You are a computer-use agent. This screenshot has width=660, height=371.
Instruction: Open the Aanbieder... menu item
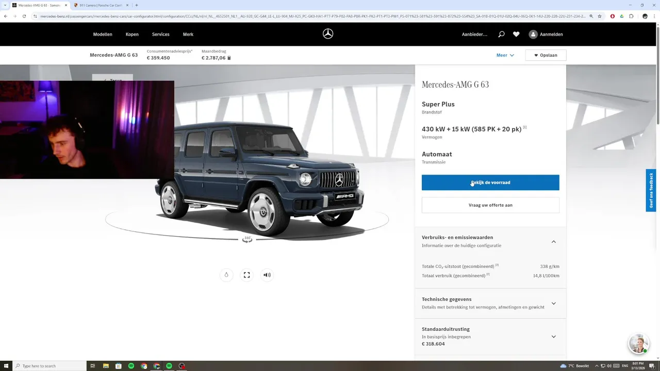point(474,35)
